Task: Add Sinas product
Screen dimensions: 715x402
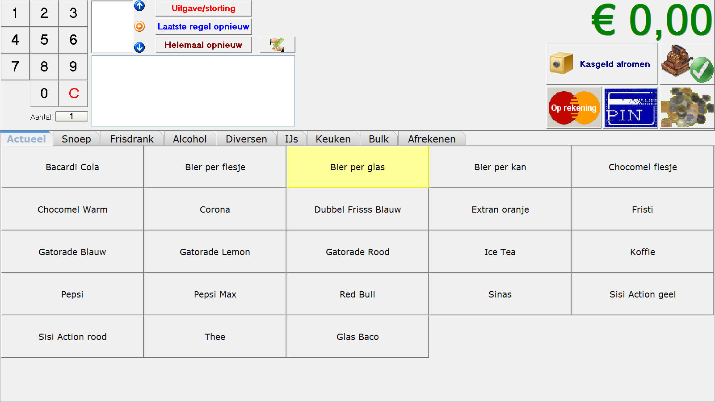Action: [x=500, y=294]
